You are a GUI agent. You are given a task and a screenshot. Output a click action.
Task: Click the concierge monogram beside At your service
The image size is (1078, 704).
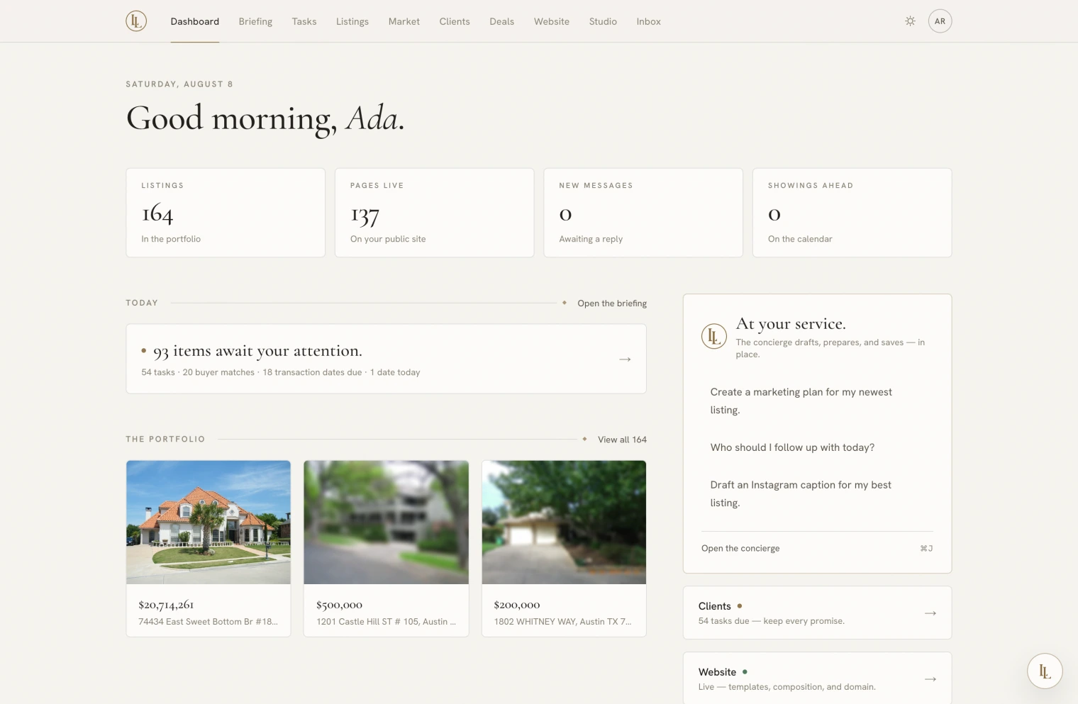point(714,336)
